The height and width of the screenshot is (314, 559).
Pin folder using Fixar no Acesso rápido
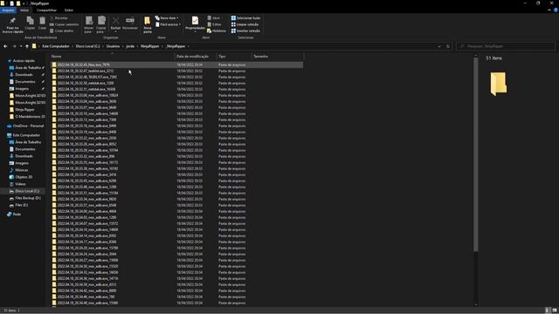(12, 25)
